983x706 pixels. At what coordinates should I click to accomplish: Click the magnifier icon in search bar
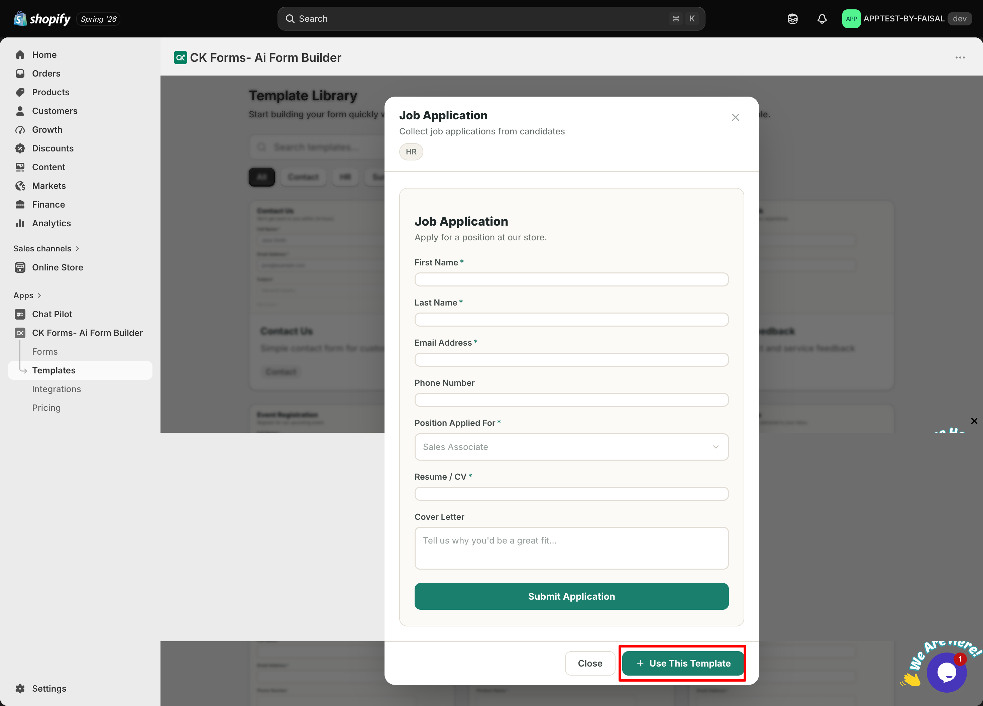coord(290,19)
